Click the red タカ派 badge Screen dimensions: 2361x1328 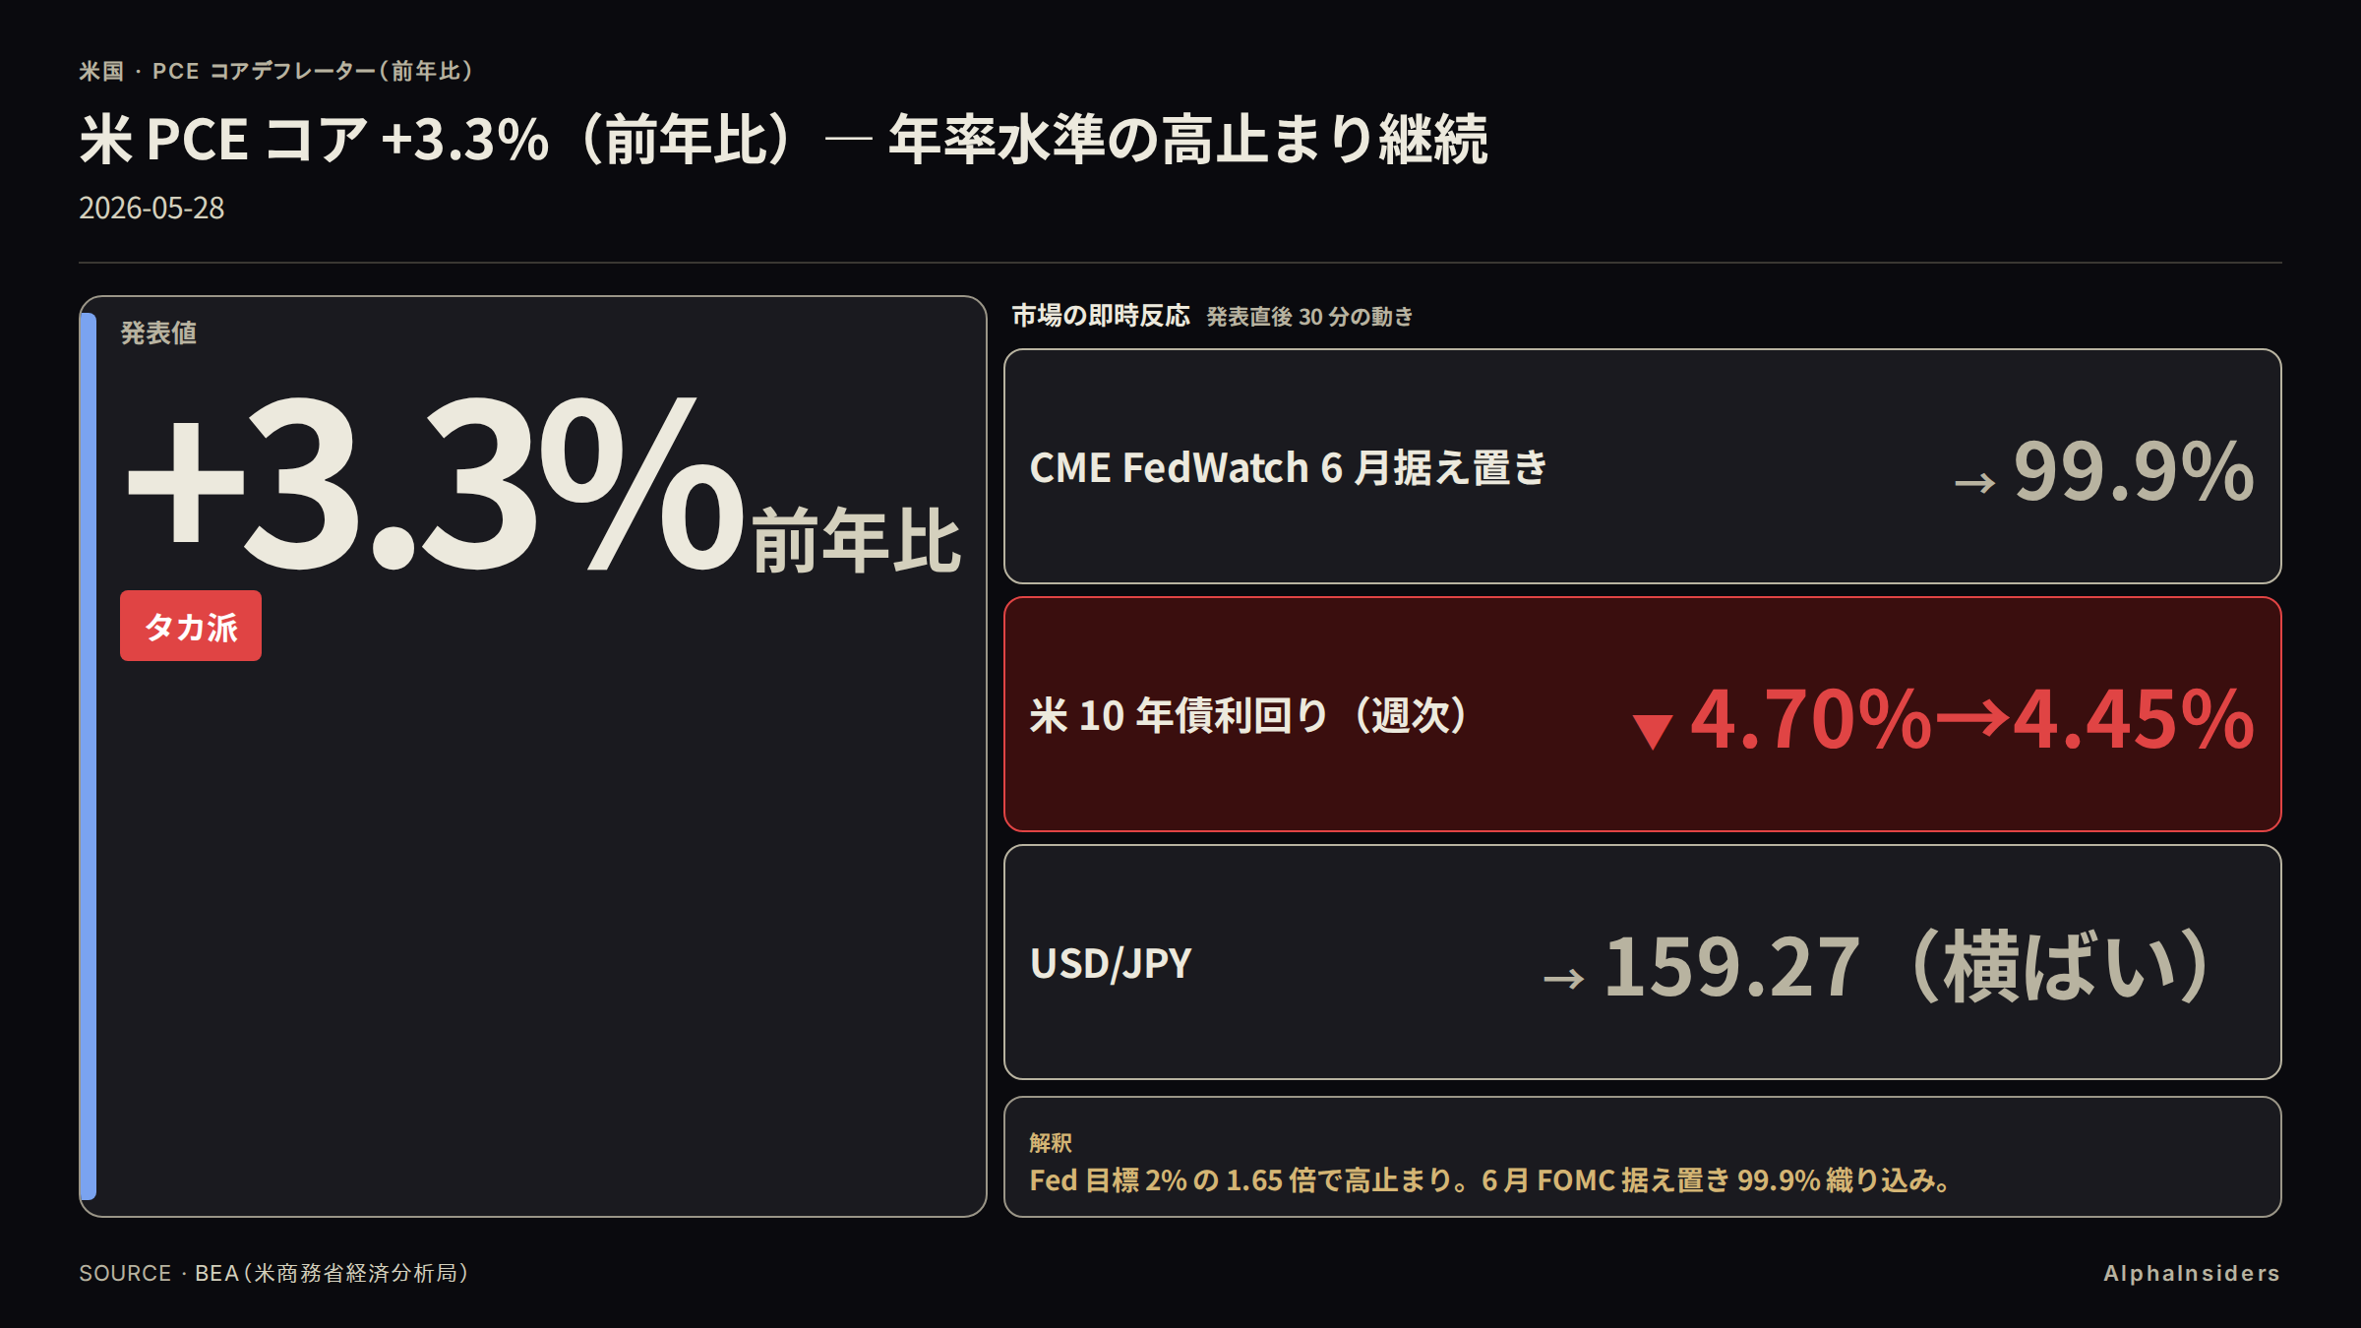(191, 626)
